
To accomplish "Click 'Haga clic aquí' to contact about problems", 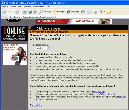I will coord(121,97).
